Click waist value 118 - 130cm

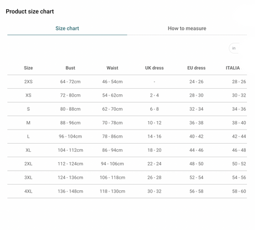click(x=112, y=191)
